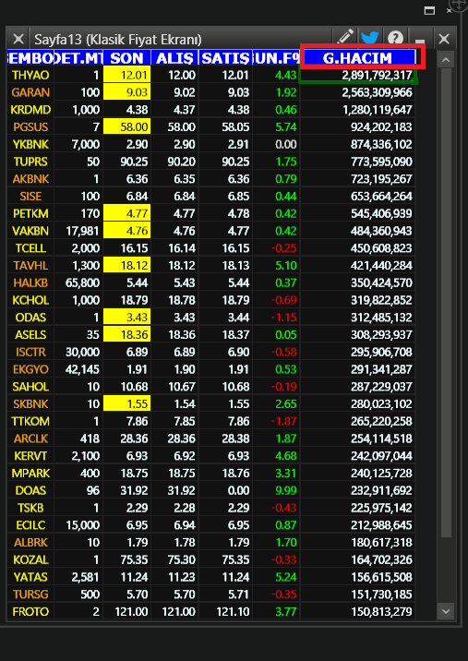Close the panel with left X icon
Viewport: 468px width, 661px height.
[18, 39]
